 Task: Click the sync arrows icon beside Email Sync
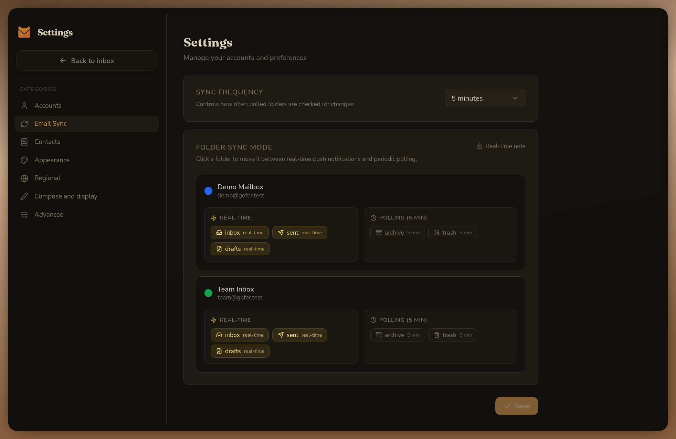(24, 124)
